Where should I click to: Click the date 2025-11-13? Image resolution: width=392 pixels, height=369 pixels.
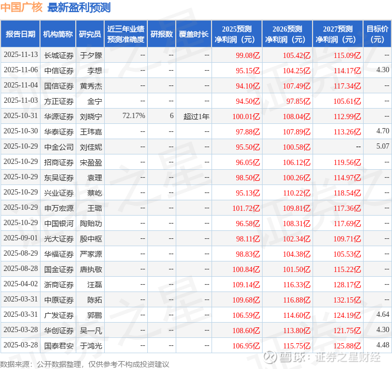point(21,55)
